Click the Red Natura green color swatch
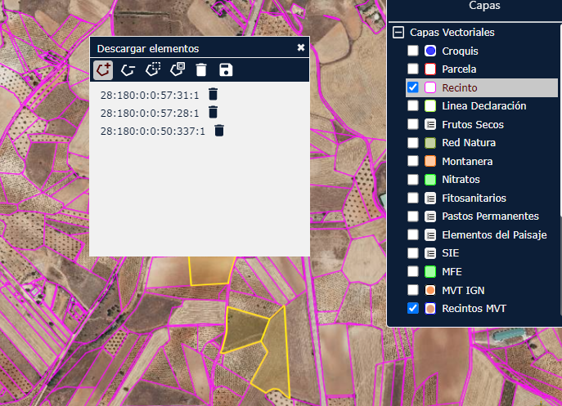Image resolution: width=562 pixels, height=406 pixels. [x=430, y=143]
